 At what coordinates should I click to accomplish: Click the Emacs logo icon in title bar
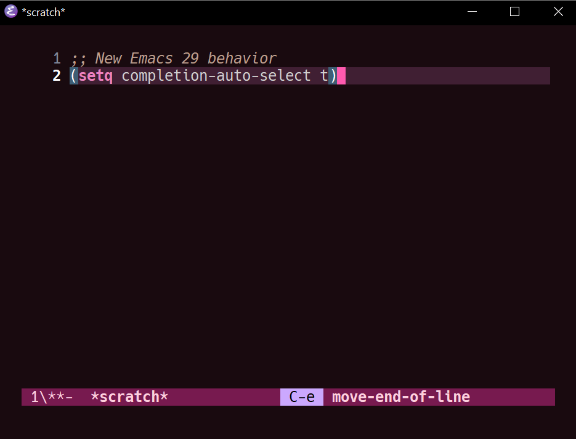pyautogui.click(x=11, y=11)
